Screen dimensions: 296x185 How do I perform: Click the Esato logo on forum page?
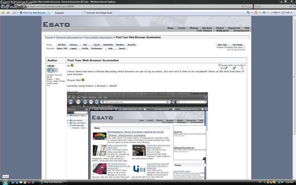tap(56, 24)
